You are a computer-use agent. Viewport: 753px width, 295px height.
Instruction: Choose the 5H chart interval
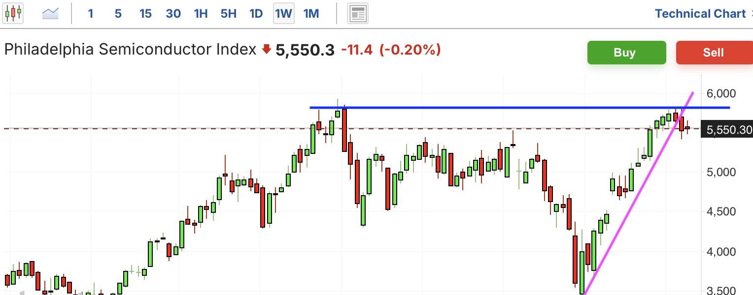[x=229, y=14]
